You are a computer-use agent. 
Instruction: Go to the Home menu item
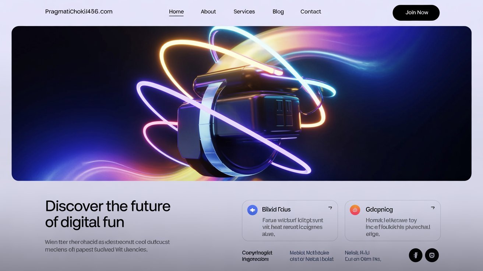coord(176,12)
